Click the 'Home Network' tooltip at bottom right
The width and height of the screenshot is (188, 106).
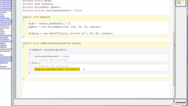click(177, 105)
